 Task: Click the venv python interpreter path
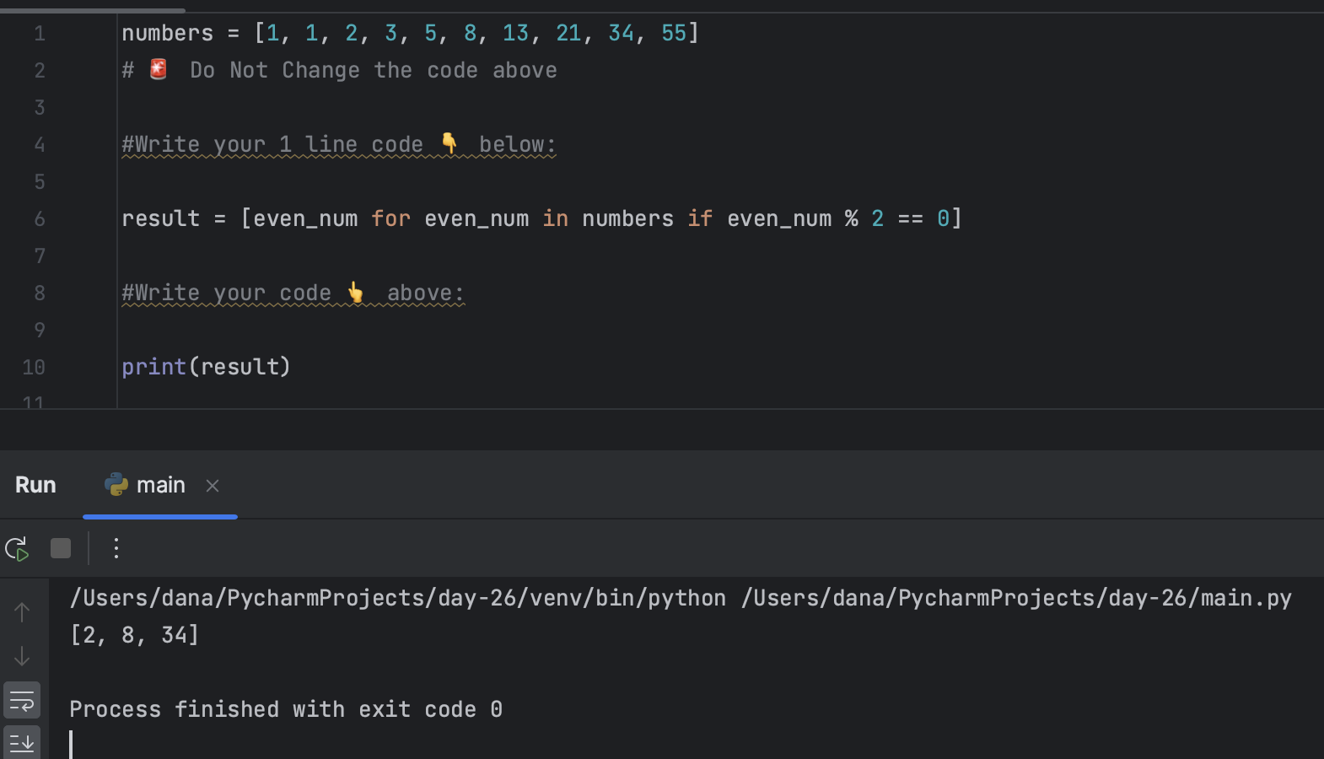pyautogui.click(x=398, y=598)
